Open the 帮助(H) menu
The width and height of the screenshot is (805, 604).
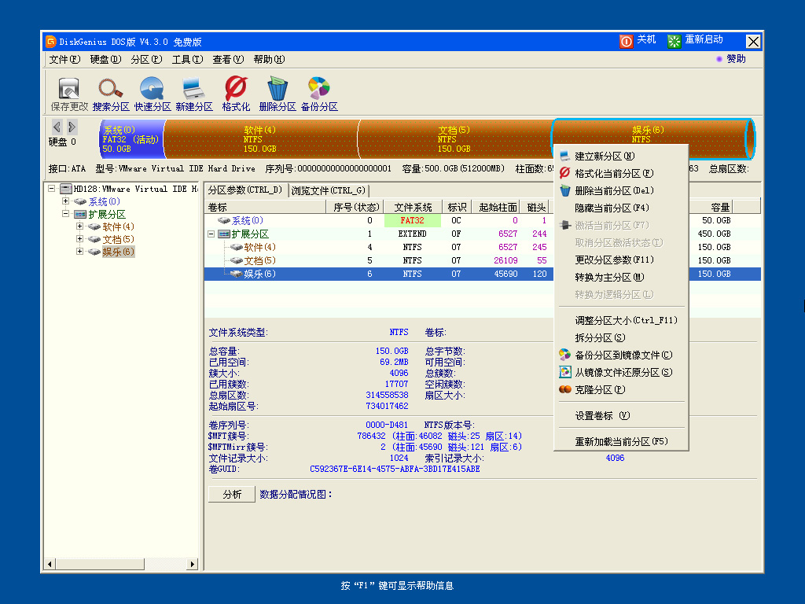[x=269, y=60]
